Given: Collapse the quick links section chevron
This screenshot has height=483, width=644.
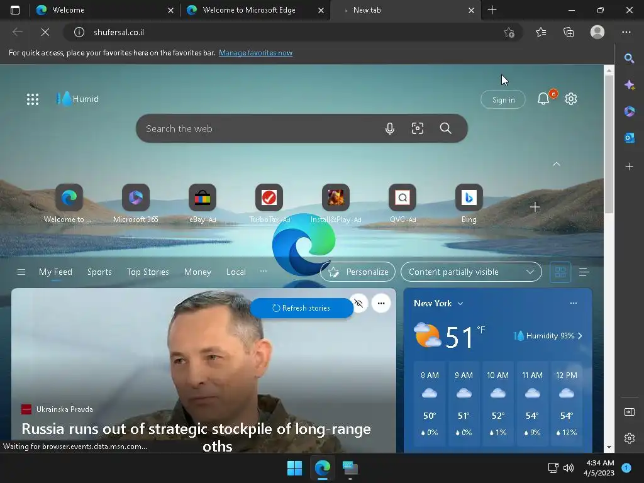Looking at the screenshot, I should click(x=557, y=164).
